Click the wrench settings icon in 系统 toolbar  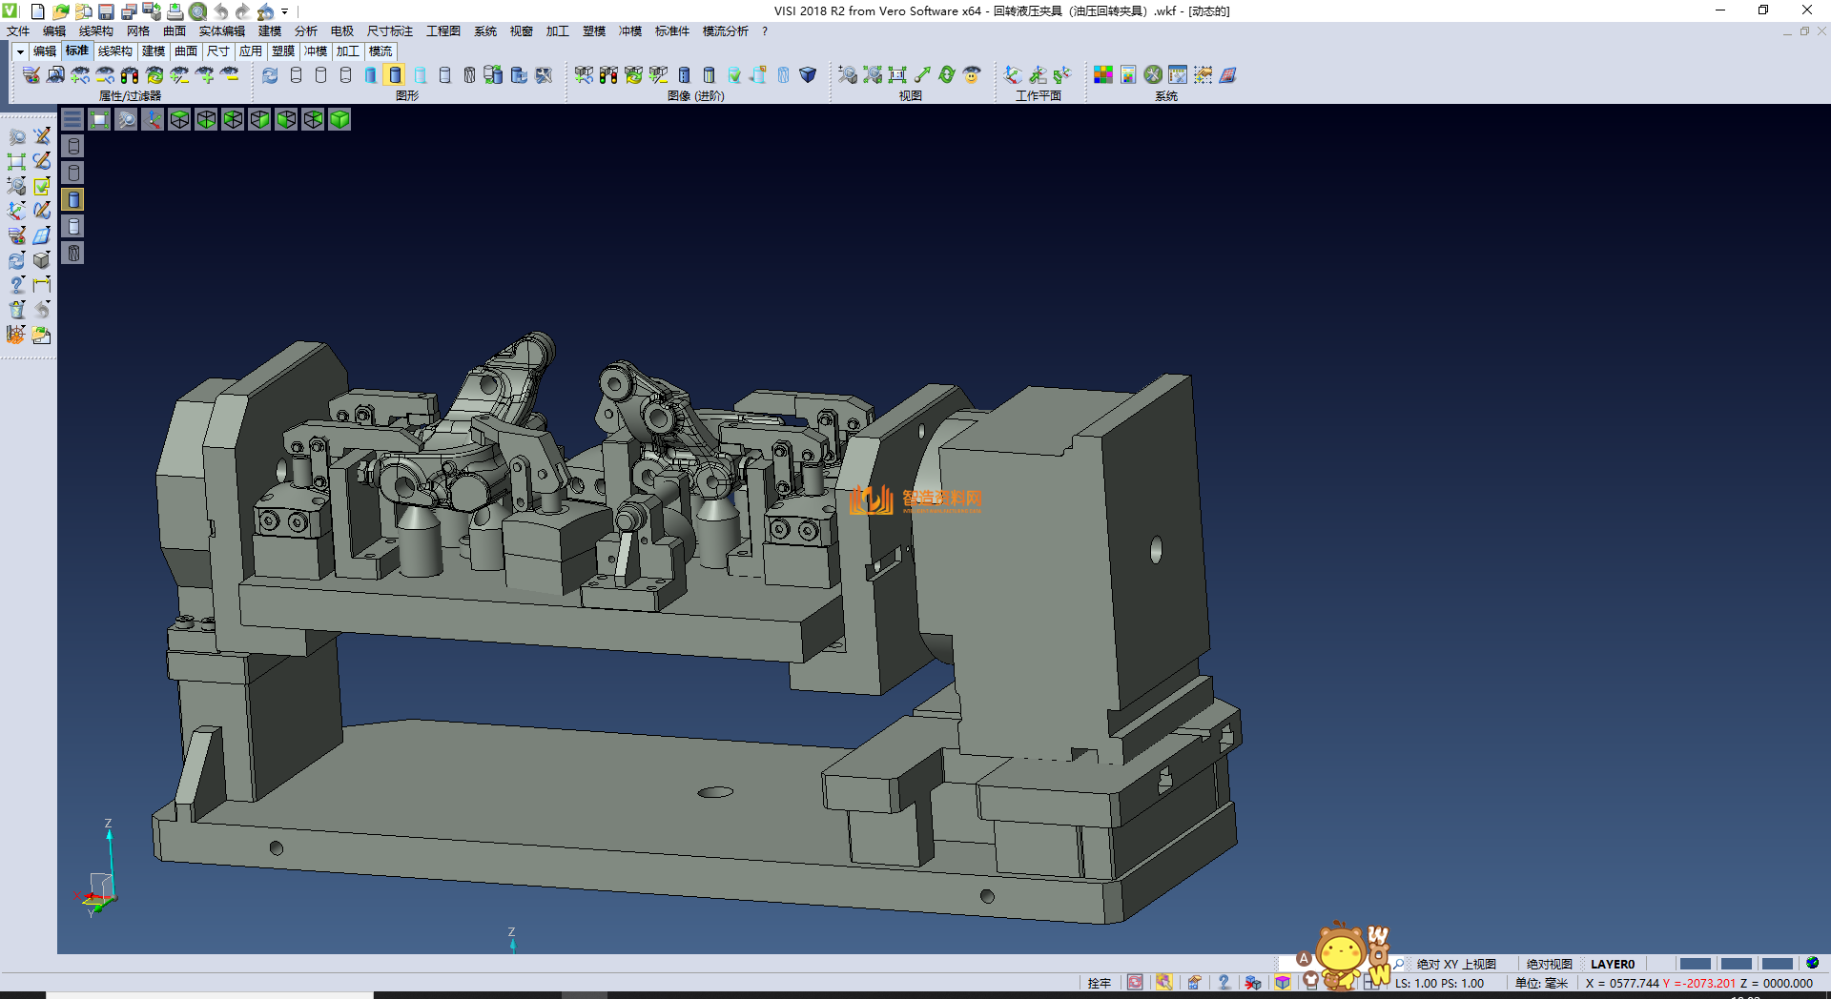(1153, 75)
